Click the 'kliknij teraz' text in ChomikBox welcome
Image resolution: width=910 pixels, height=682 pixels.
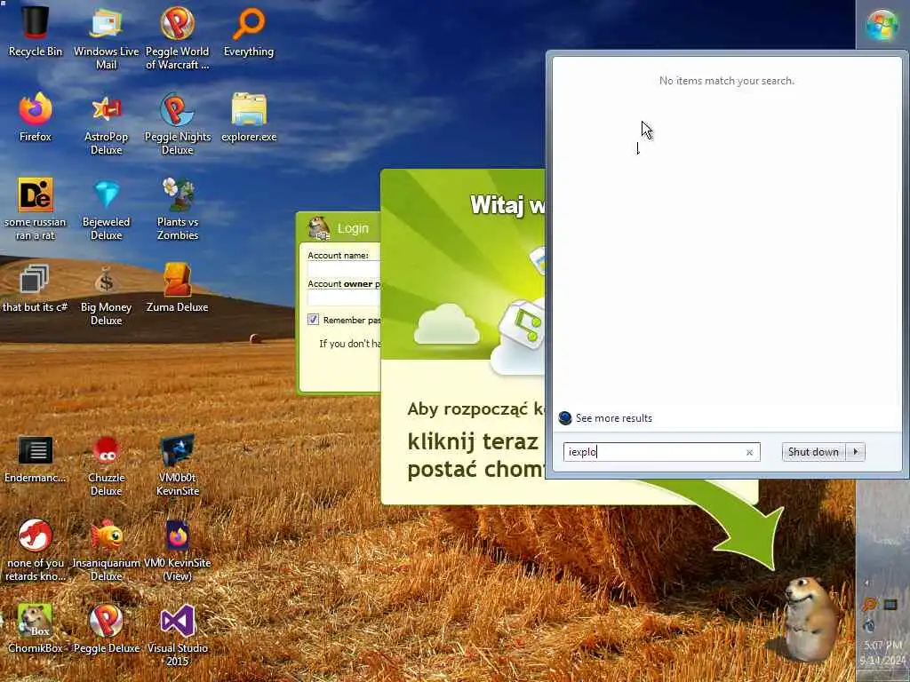473,441
